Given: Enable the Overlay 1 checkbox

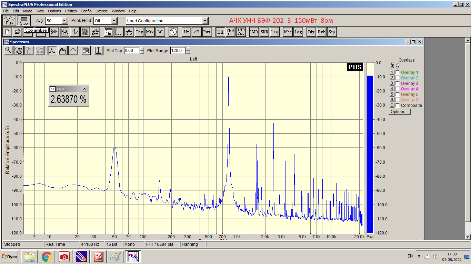Looking at the screenshot, I should coord(398,73).
